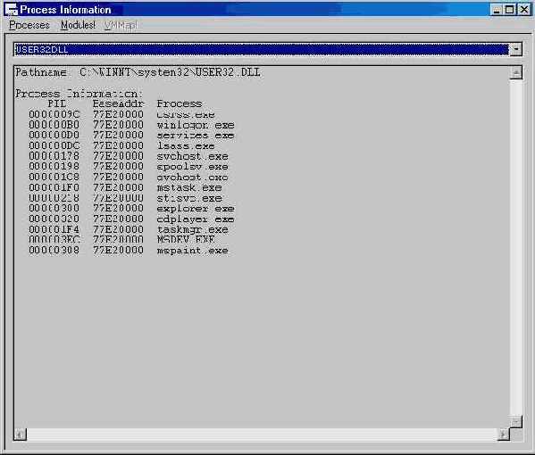Click the Pathname line of text
Image resolution: width=535 pixels, height=455 pixels.
click(138, 72)
